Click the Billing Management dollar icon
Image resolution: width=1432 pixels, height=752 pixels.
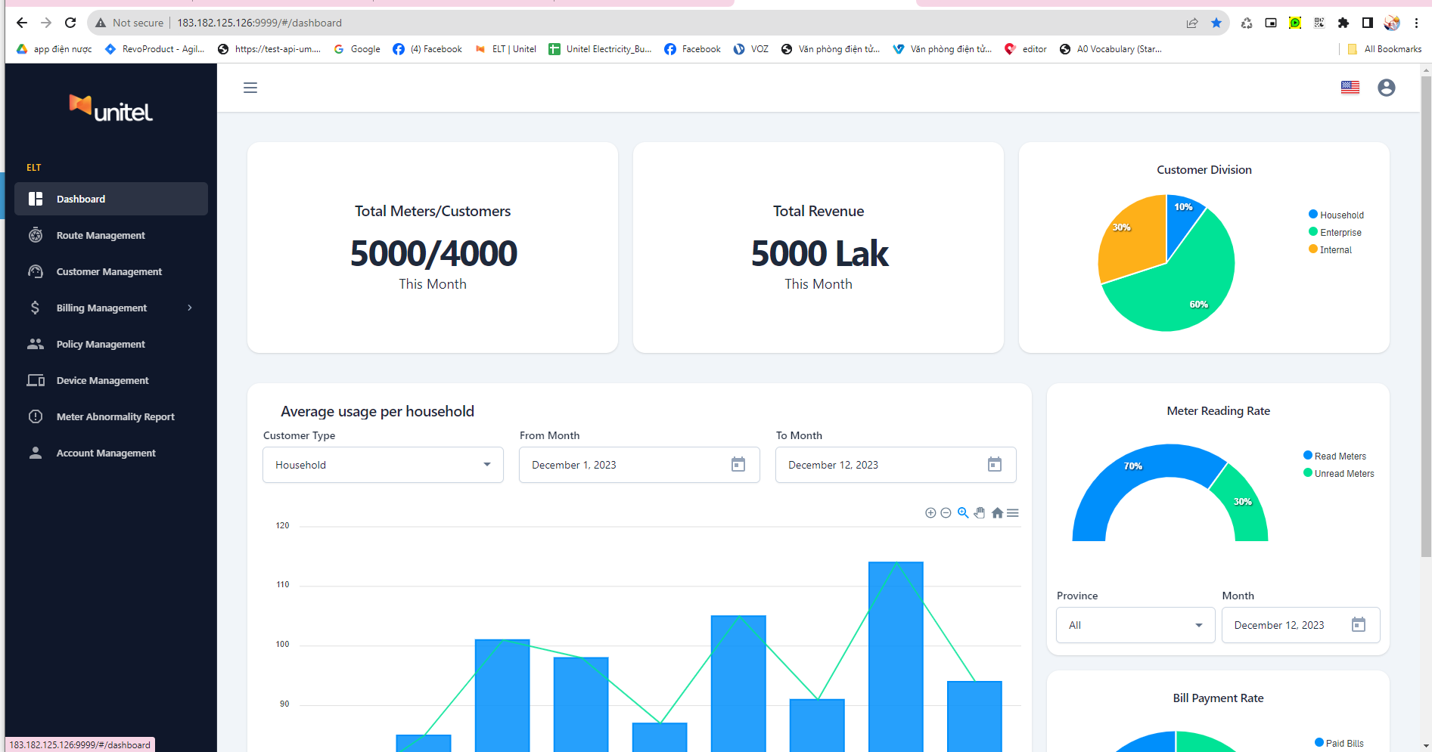pyautogui.click(x=36, y=308)
